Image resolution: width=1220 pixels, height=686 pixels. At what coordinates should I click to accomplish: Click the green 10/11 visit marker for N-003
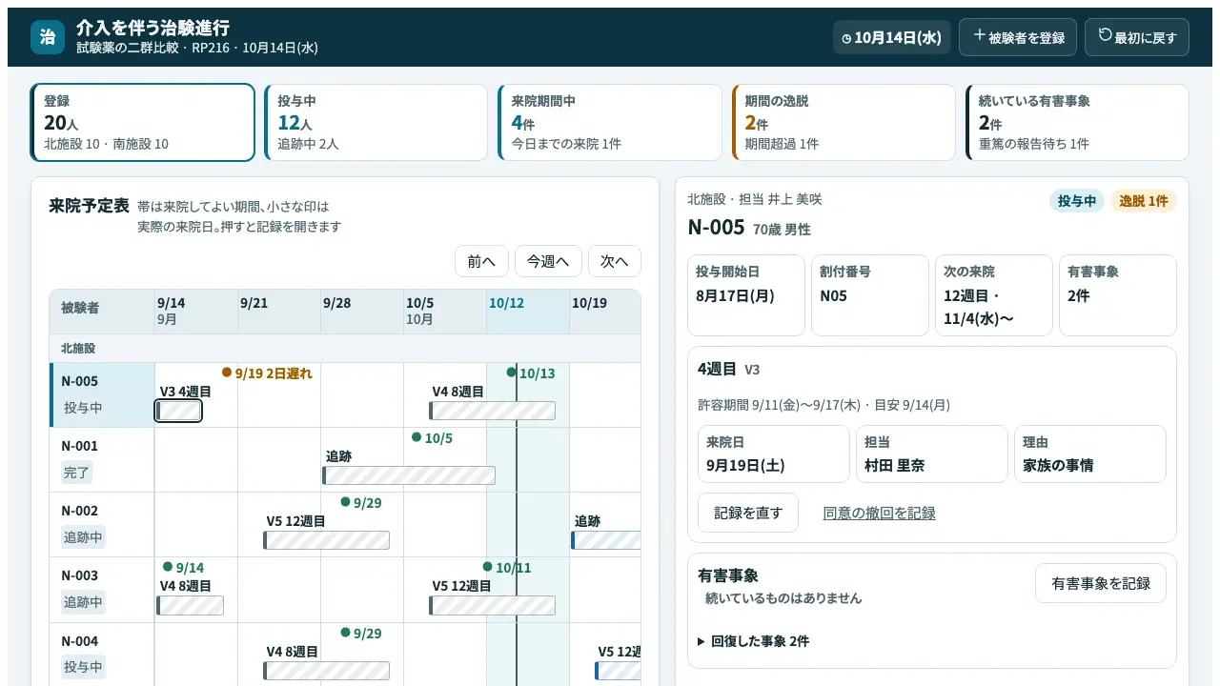point(488,567)
